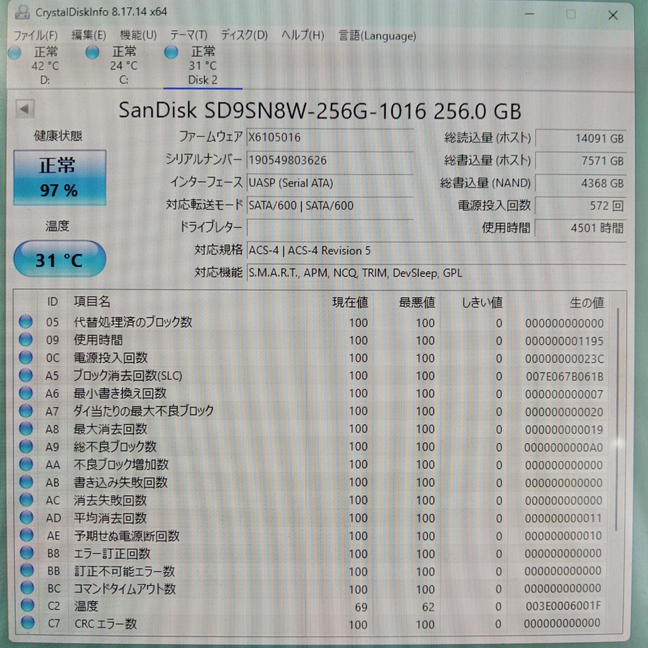Click the 対応規格 field ACS-4 Revision 5
648x648 pixels.
point(436,250)
